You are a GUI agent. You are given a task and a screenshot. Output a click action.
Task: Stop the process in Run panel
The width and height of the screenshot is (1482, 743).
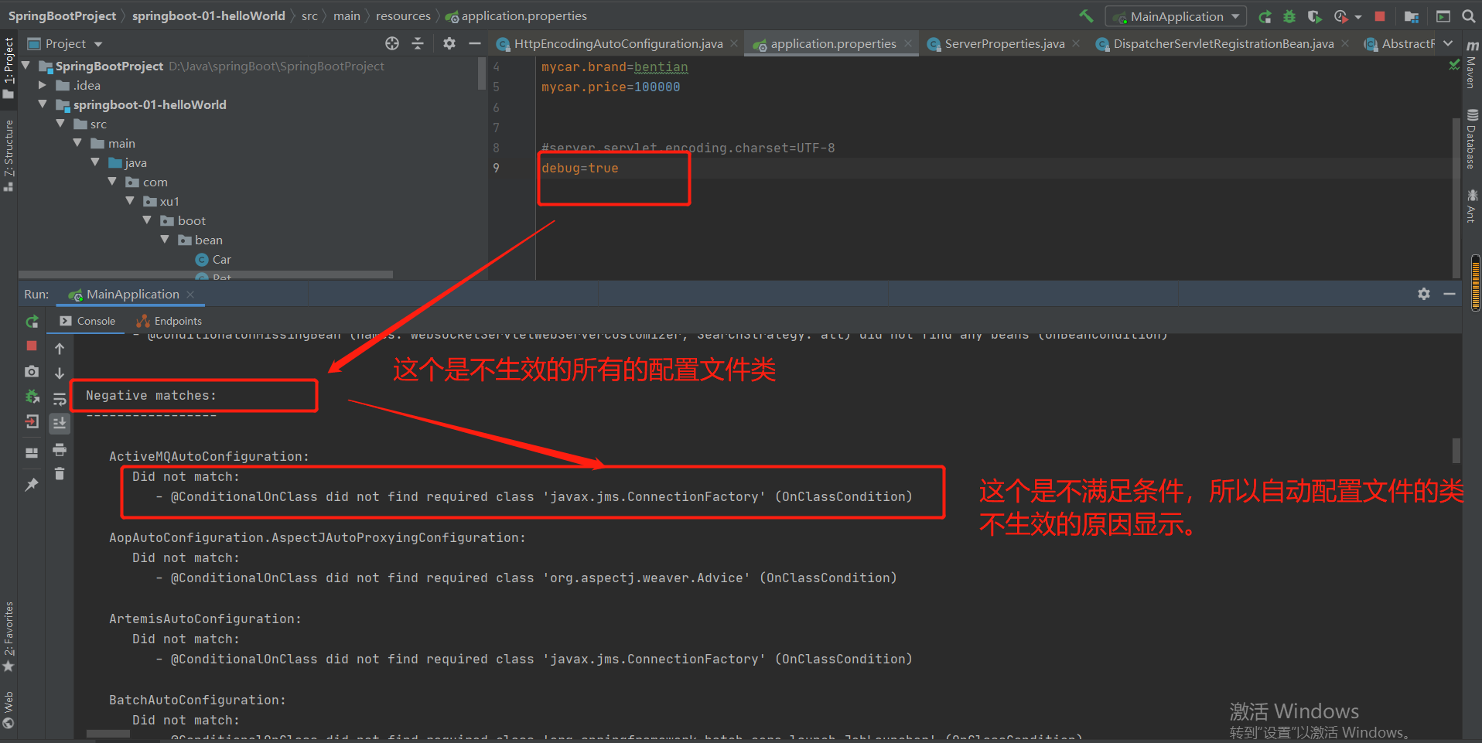click(32, 346)
